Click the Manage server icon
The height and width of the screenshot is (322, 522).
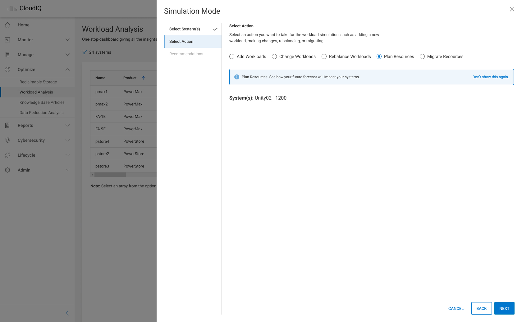coord(7,55)
